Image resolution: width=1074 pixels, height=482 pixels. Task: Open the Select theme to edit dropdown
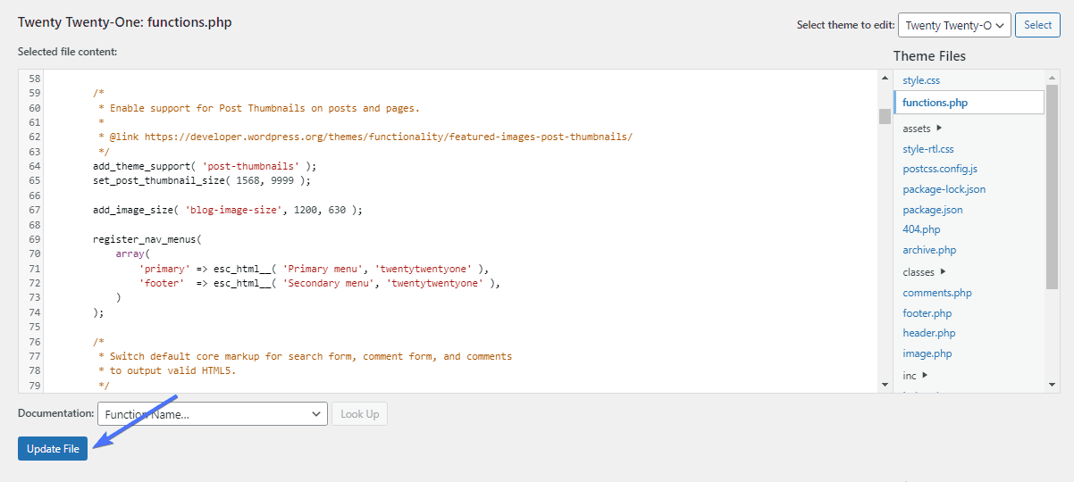(954, 25)
